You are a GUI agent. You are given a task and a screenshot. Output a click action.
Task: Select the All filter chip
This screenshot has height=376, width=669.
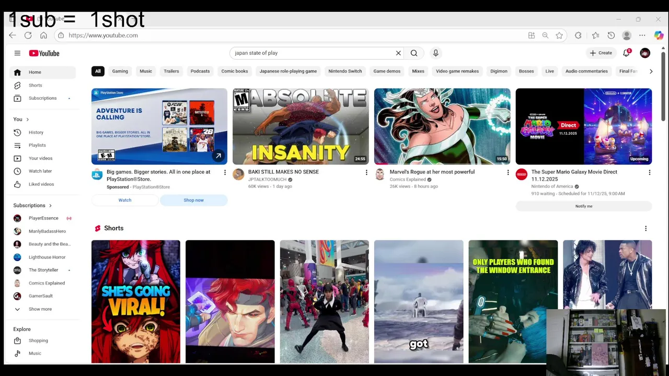point(98,71)
